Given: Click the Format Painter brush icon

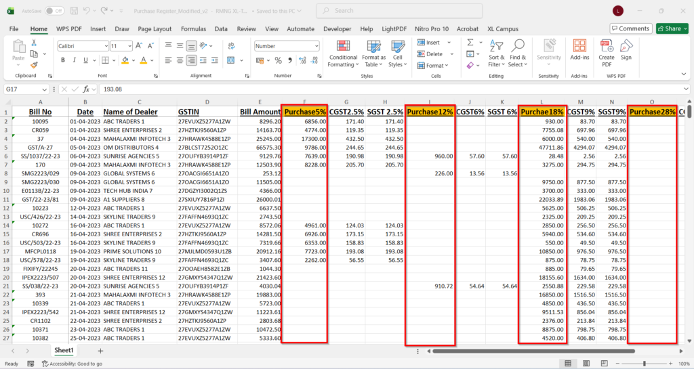Looking at the screenshot, I should 34,65.
